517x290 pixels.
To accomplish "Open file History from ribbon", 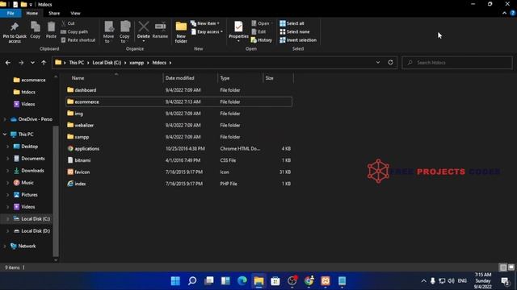I will 262,40.
